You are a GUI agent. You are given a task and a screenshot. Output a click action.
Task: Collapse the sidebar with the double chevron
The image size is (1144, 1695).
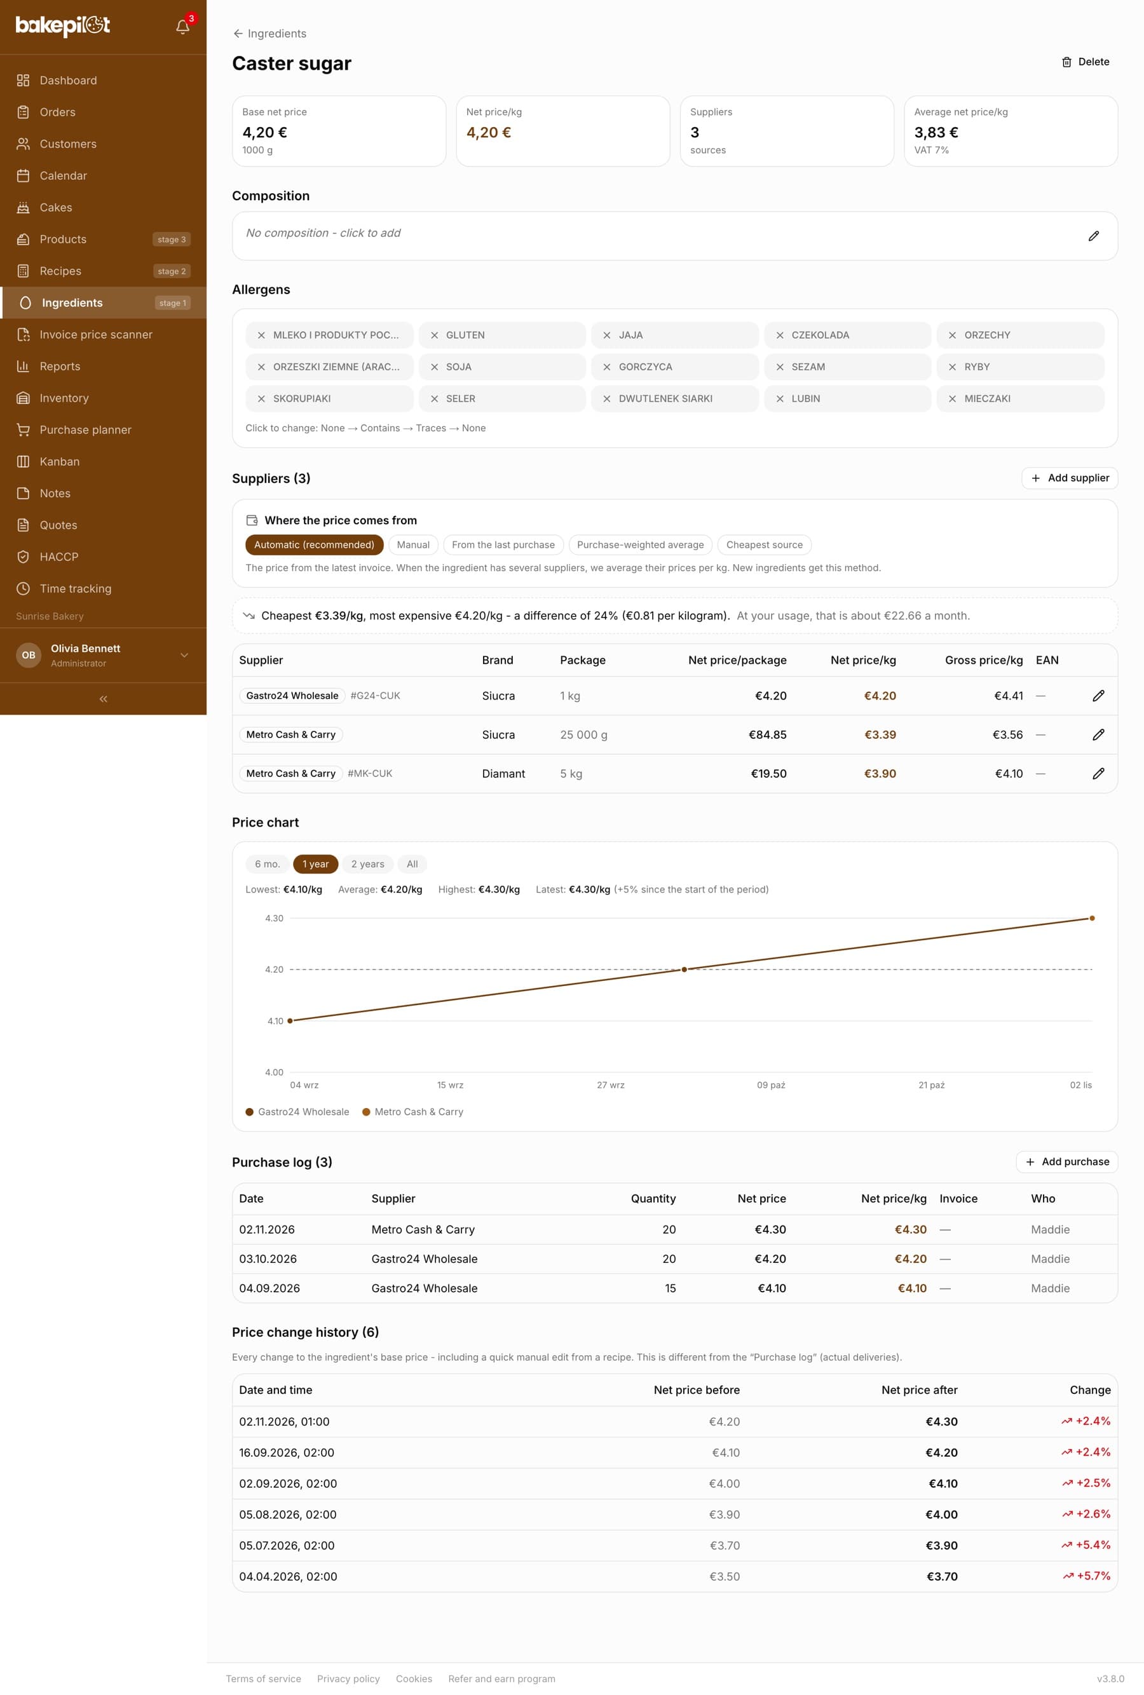click(104, 699)
